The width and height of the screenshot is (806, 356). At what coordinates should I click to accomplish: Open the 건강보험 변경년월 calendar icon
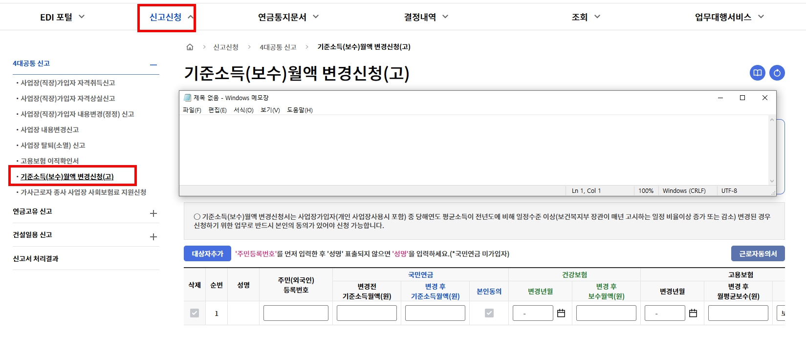561,313
